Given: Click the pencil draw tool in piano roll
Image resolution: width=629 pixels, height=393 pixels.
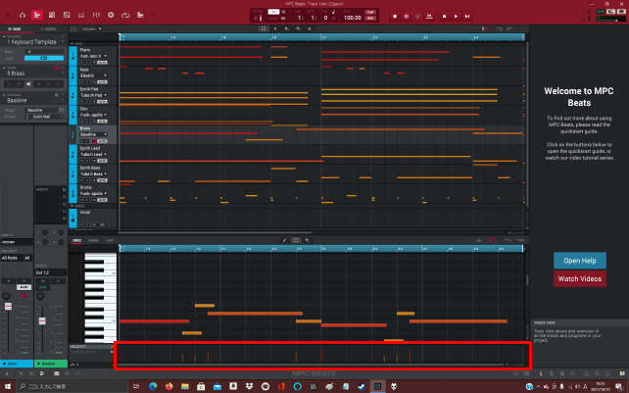Looking at the screenshot, I should 285,239.
